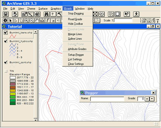
Task: Click the Clear Selected Features icon
Action: [117, 14]
